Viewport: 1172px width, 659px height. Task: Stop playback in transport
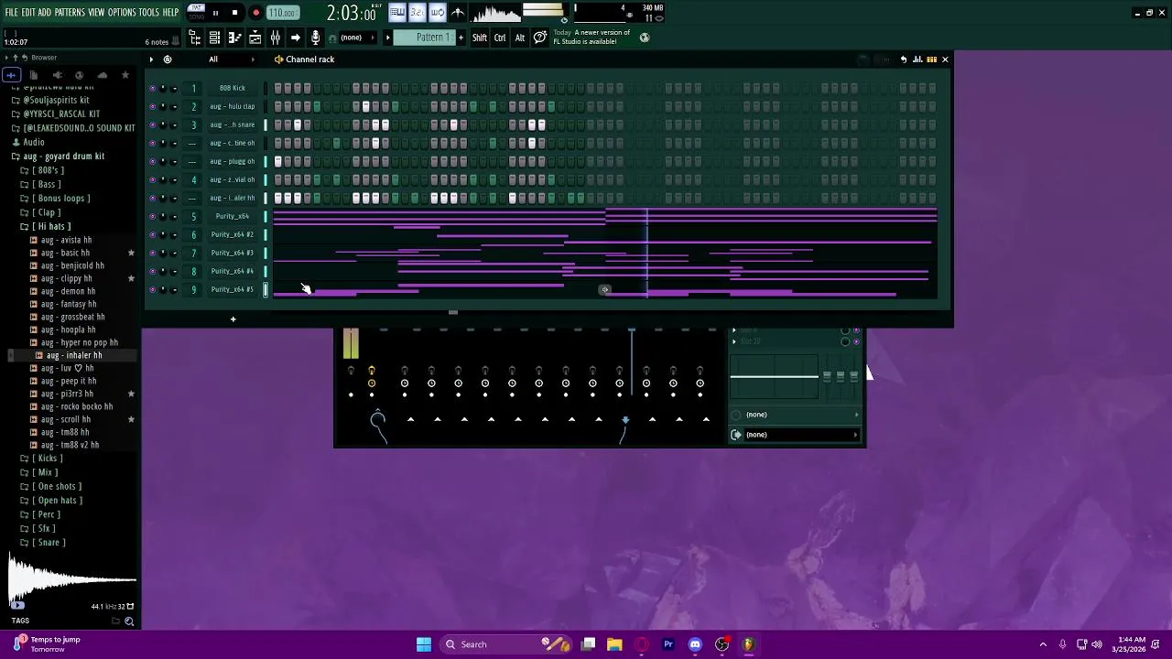(x=234, y=13)
